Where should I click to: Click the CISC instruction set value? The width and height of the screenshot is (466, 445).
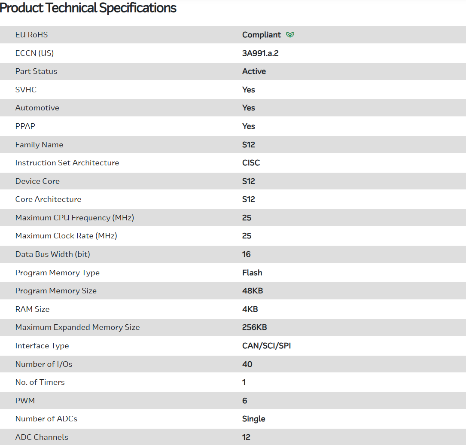pos(251,163)
